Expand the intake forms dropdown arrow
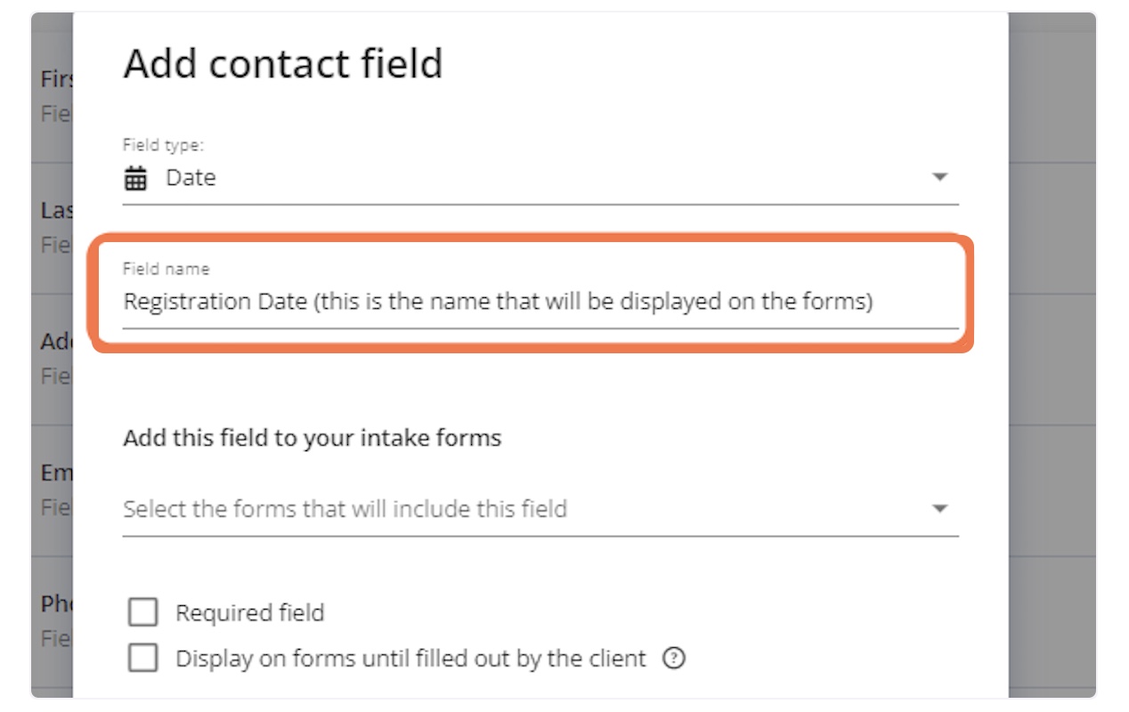This screenshot has height=712, width=1129. (x=938, y=509)
